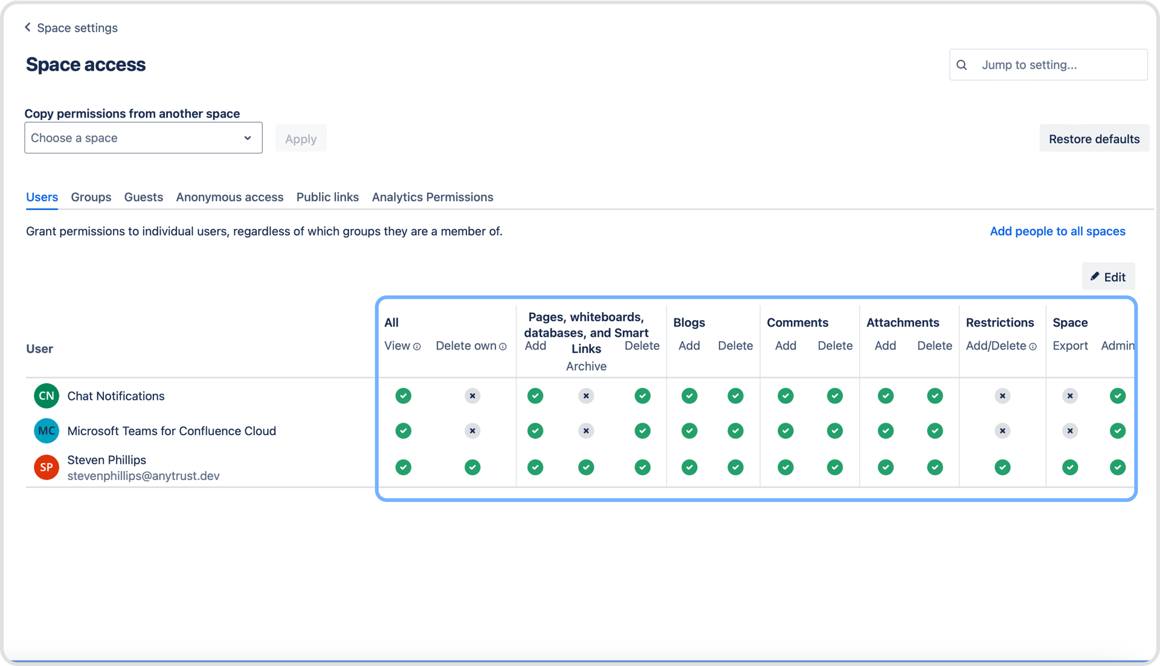
Task: Click the info icon next to Delete own
Action: coord(503,347)
